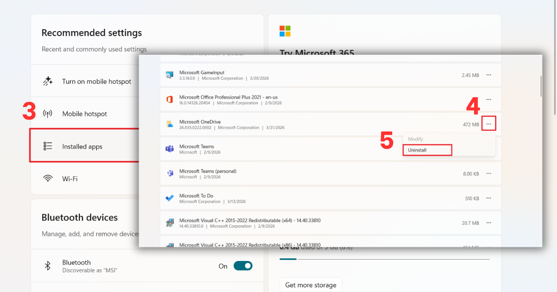Click the Get more storage button
557x292 pixels.
point(311,285)
